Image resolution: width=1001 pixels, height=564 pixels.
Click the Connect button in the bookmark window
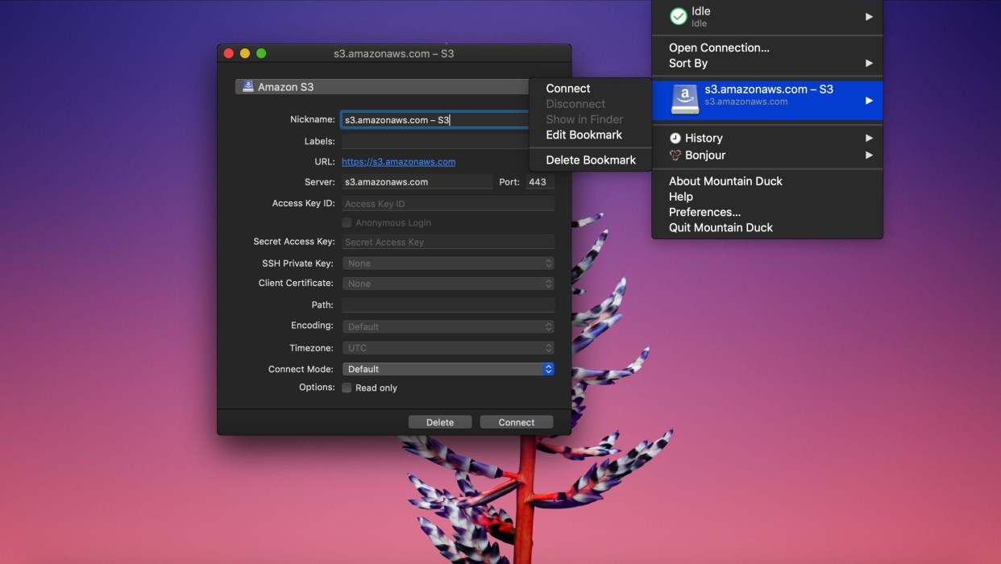[517, 422]
